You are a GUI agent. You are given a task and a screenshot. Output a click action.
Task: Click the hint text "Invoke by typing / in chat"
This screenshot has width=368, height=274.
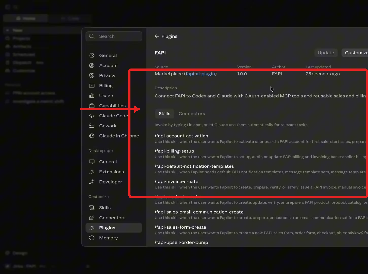(x=231, y=125)
